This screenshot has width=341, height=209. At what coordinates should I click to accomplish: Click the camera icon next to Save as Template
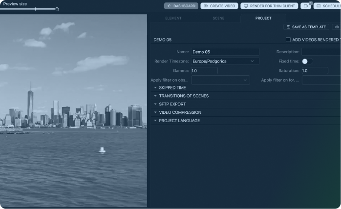coord(337,27)
